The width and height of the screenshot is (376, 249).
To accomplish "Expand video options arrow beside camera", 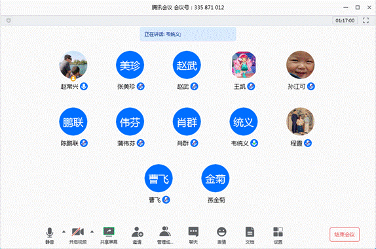I will click(92, 231).
